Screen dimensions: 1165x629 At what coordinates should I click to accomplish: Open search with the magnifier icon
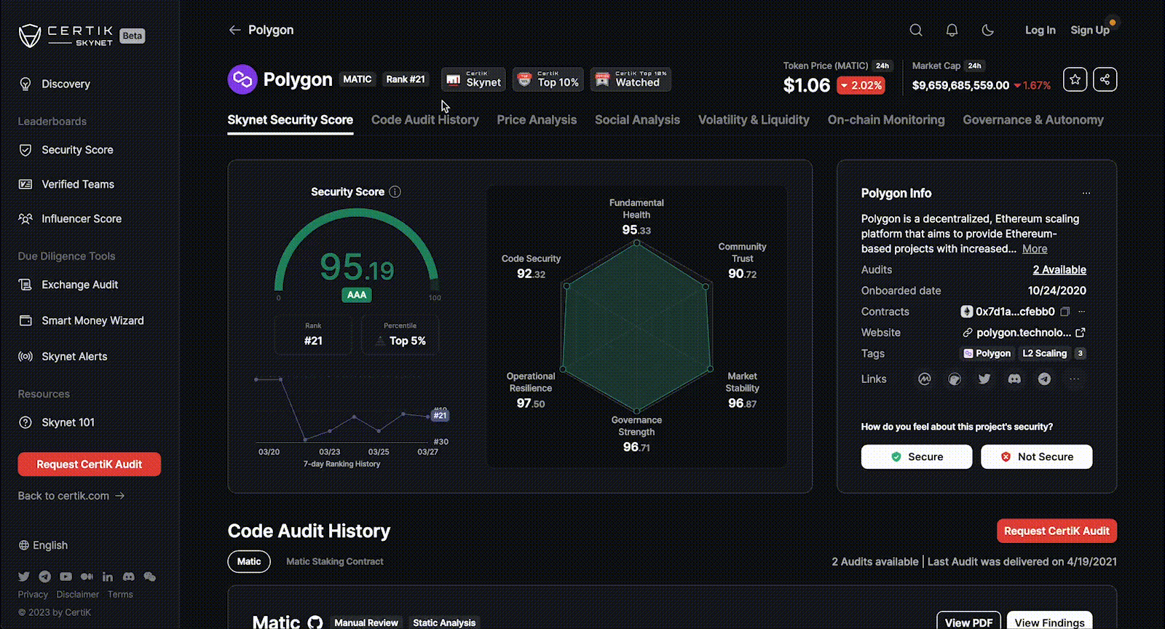tap(916, 30)
